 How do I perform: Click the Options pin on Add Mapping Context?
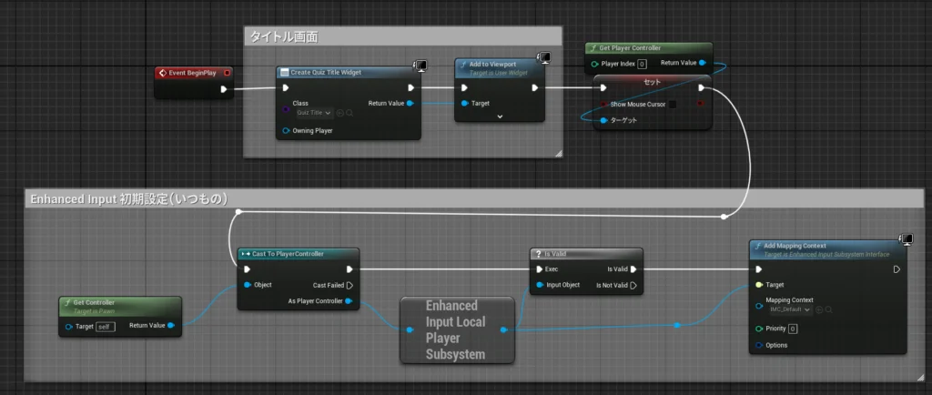tap(759, 345)
